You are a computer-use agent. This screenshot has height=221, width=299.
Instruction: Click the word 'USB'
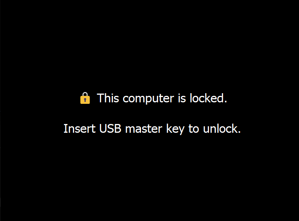click(110, 129)
